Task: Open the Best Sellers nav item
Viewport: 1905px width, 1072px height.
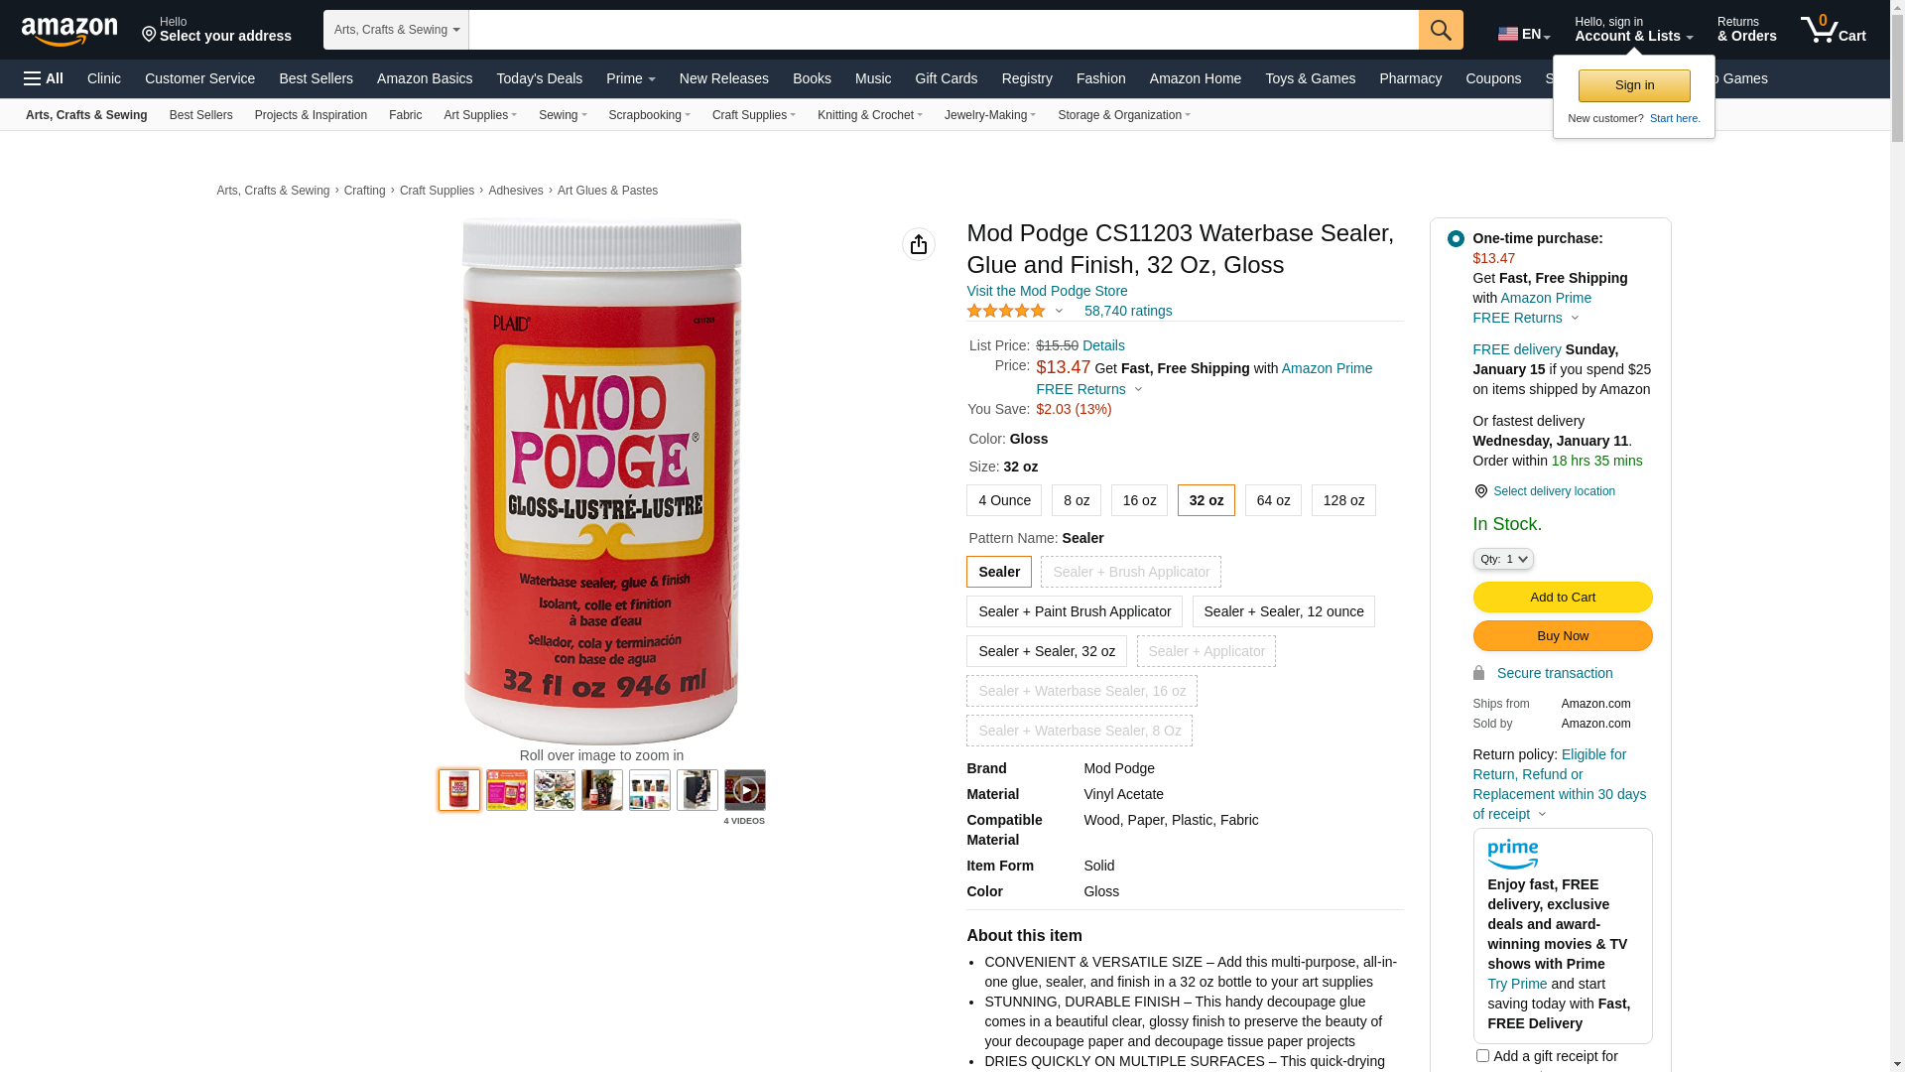Action: click(x=316, y=78)
